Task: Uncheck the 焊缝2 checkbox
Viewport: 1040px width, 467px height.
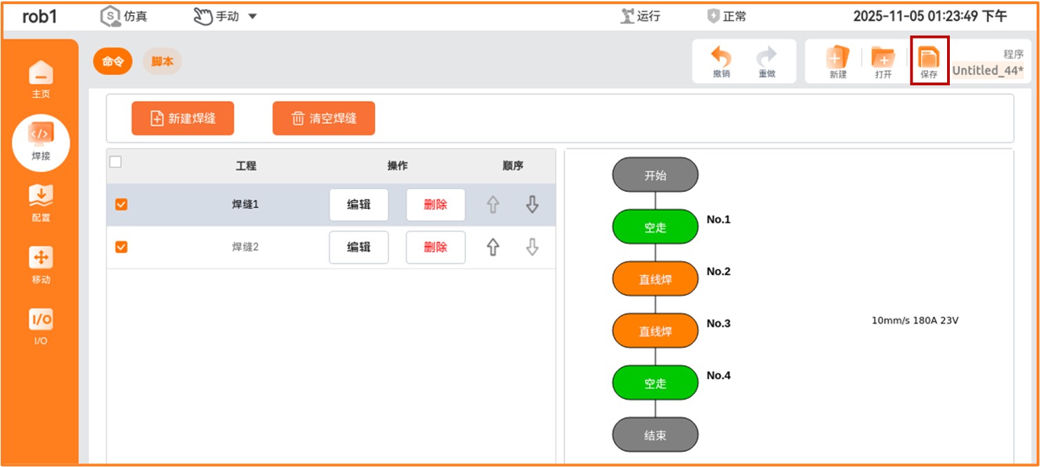Action: [x=121, y=248]
